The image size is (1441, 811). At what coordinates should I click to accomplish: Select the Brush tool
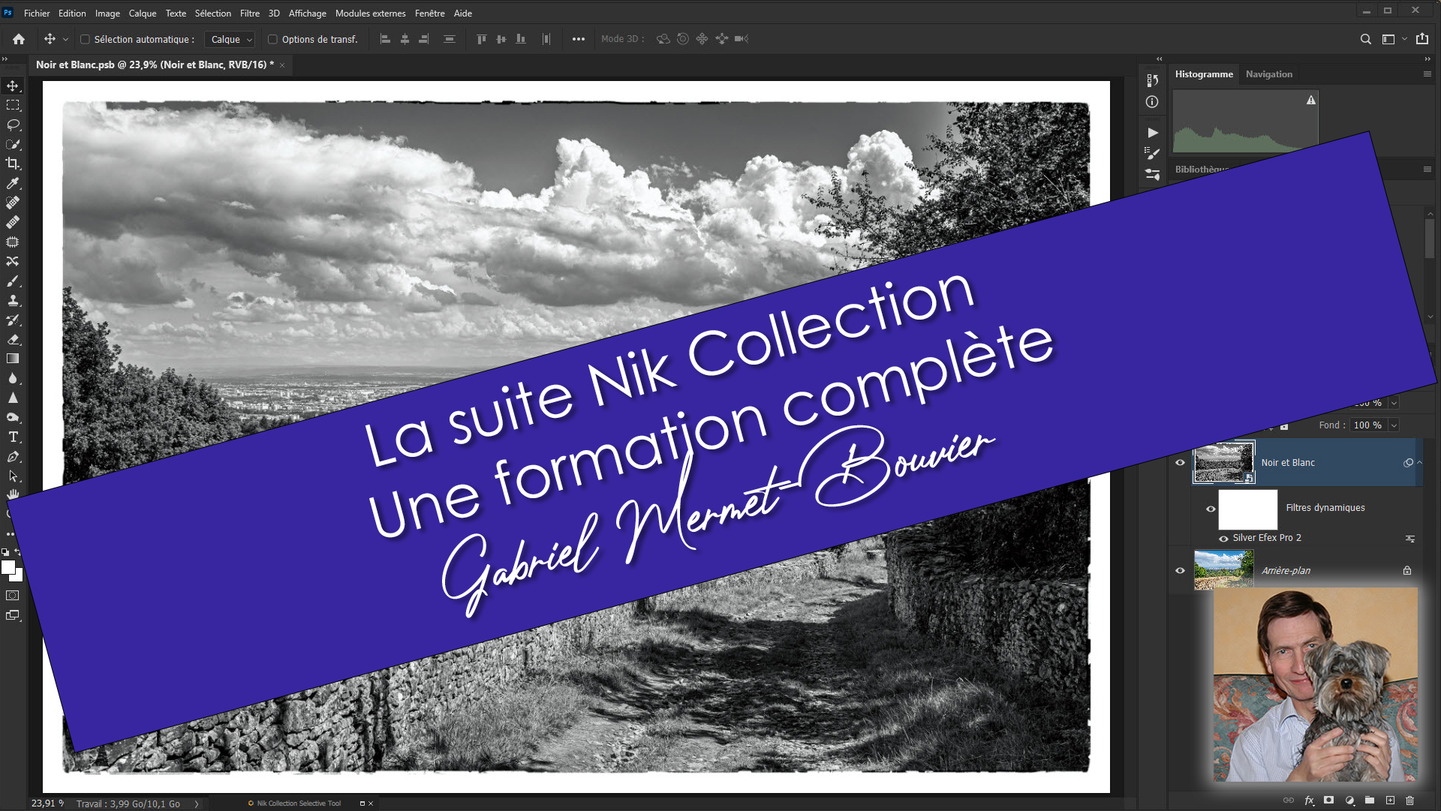[x=13, y=281]
